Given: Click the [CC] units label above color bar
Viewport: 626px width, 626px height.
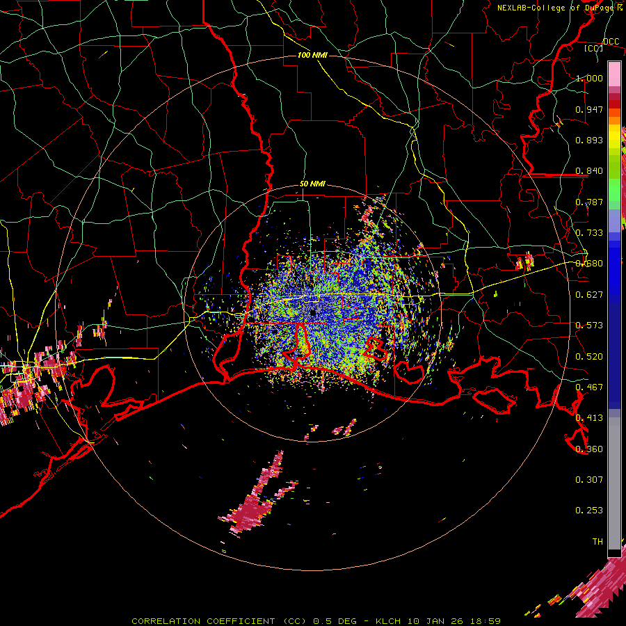Looking at the screenshot, I should pos(594,48).
